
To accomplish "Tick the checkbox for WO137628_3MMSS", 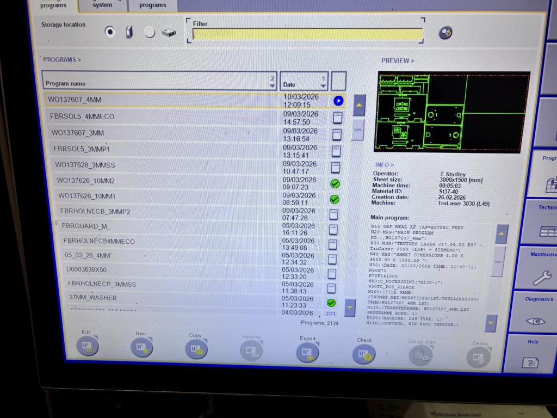I will [336, 168].
